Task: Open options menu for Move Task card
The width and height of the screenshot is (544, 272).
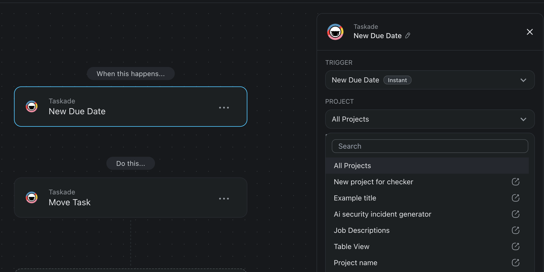Action: (x=224, y=199)
